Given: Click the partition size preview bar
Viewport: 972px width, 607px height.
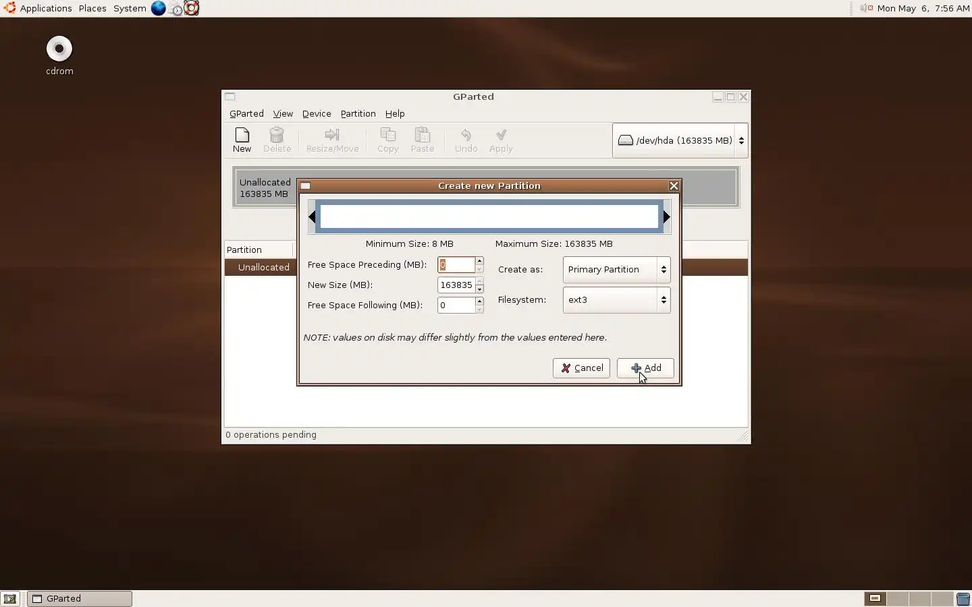Looking at the screenshot, I should point(489,216).
